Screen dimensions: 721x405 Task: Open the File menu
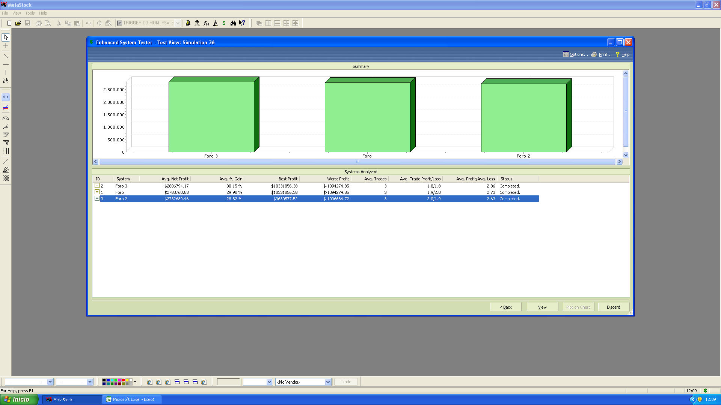[5, 13]
